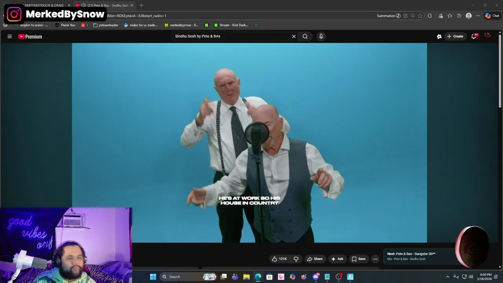
Task: Open the Create menu in YouTube
Action: pyautogui.click(x=455, y=36)
